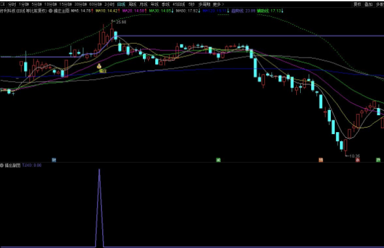This screenshot has width=384, height=248.
Task: Open the 复权 adjustment options
Action: (x=357, y=4)
